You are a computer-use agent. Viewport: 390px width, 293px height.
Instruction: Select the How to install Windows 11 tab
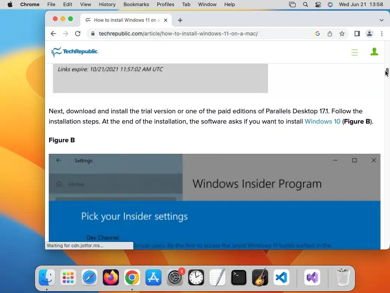126,20
